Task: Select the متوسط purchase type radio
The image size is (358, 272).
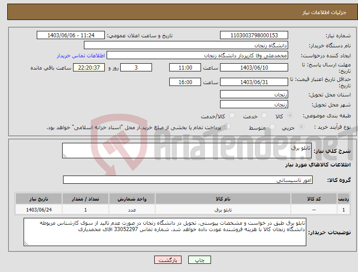Action: pyautogui.click(x=272, y=126)
